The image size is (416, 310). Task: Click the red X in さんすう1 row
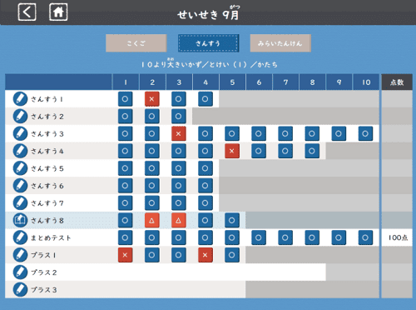(x=152, y=99)
